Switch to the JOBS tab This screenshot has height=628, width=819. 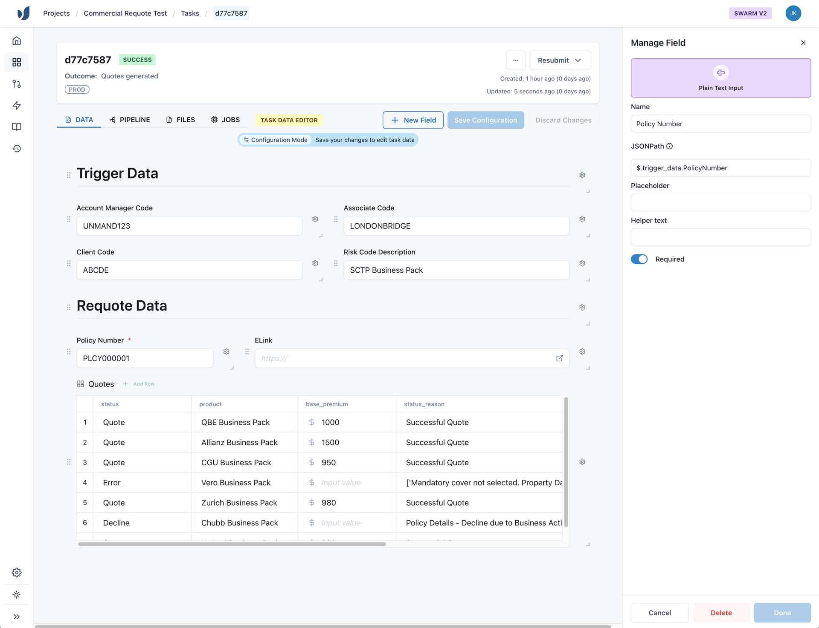point(226,120)
